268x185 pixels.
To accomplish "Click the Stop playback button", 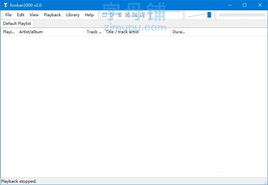I will coord(104,15).
